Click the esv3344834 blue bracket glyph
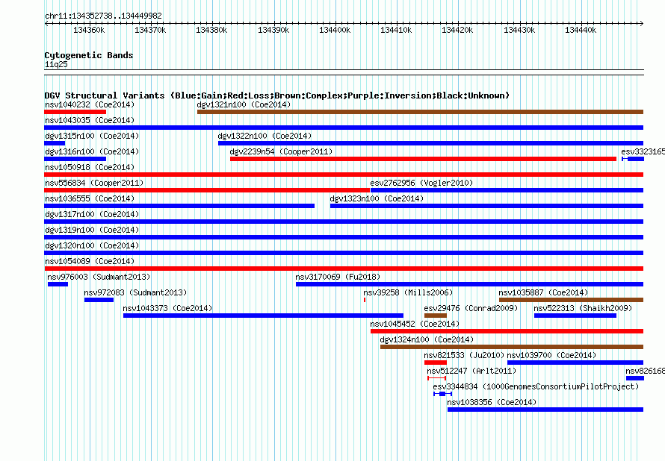Image resolution: width=665 pixels, height=461 pixels. 442,394
